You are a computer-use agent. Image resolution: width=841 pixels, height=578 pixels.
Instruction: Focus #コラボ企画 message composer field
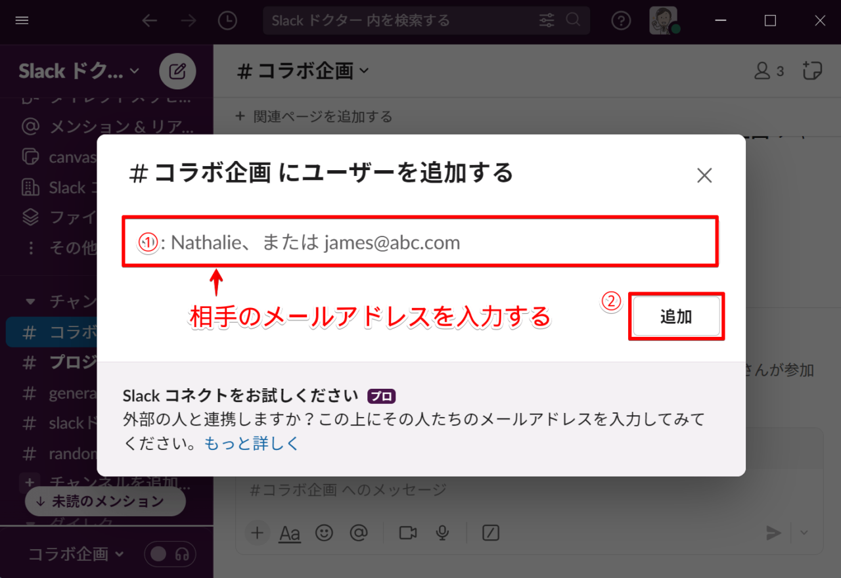tap(529, 490)
